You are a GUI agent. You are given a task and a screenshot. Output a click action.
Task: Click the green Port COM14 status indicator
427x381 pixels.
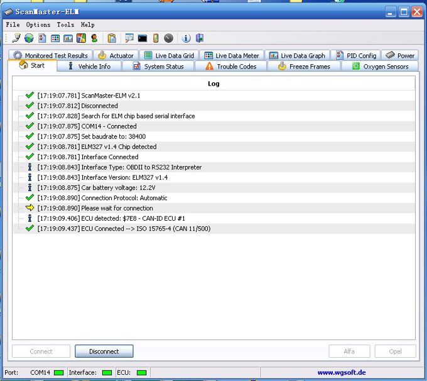(58, 373)
